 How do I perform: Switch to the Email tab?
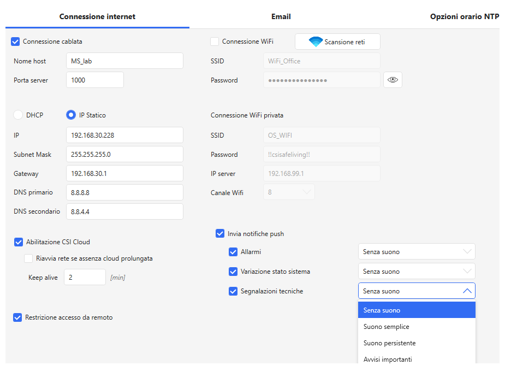(281, 16)
